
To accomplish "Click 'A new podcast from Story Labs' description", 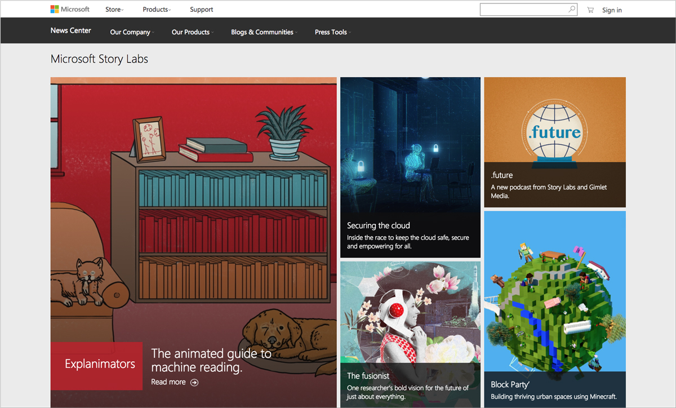I will tap(549, 192).
